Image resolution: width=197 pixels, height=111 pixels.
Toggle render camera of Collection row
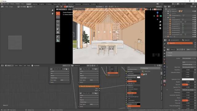(x=195, y=11)
